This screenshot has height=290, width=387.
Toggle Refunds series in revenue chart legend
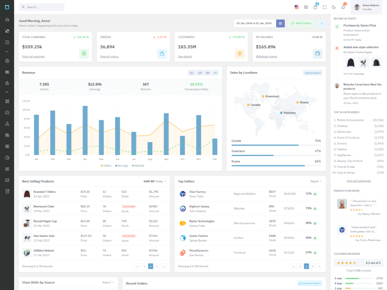pyautogui.click(x=138, y=165)
